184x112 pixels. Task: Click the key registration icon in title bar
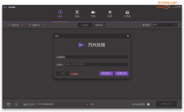pyautogui.click(x=166, y=7)
